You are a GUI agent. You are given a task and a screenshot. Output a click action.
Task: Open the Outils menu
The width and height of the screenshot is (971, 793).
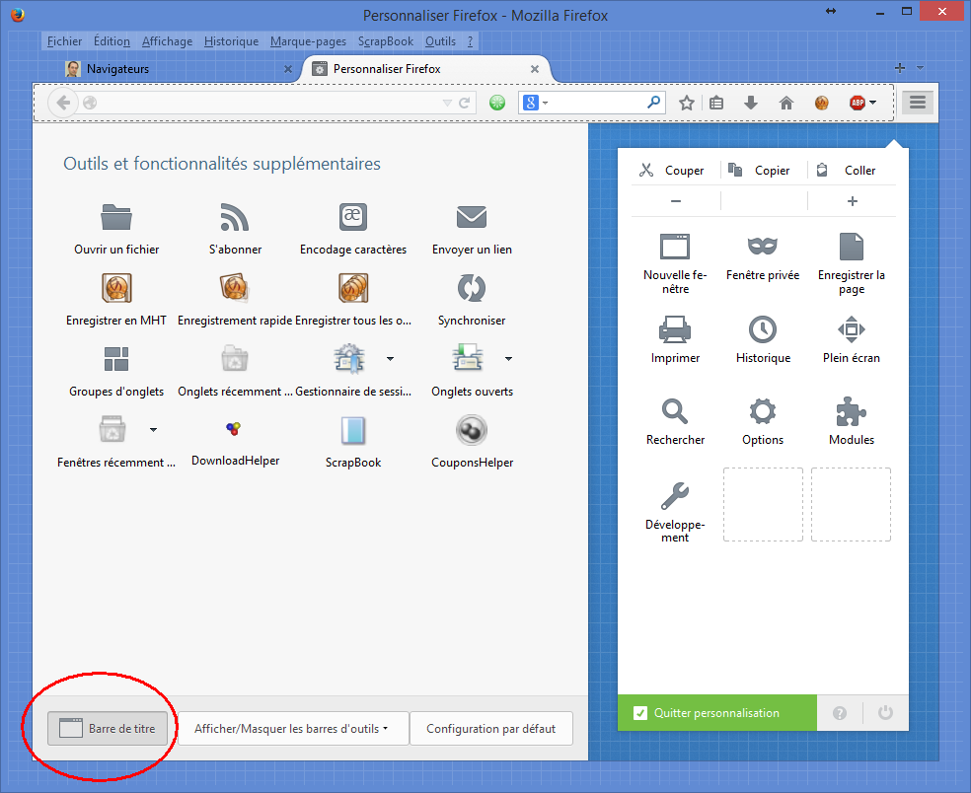coord(440,41)
